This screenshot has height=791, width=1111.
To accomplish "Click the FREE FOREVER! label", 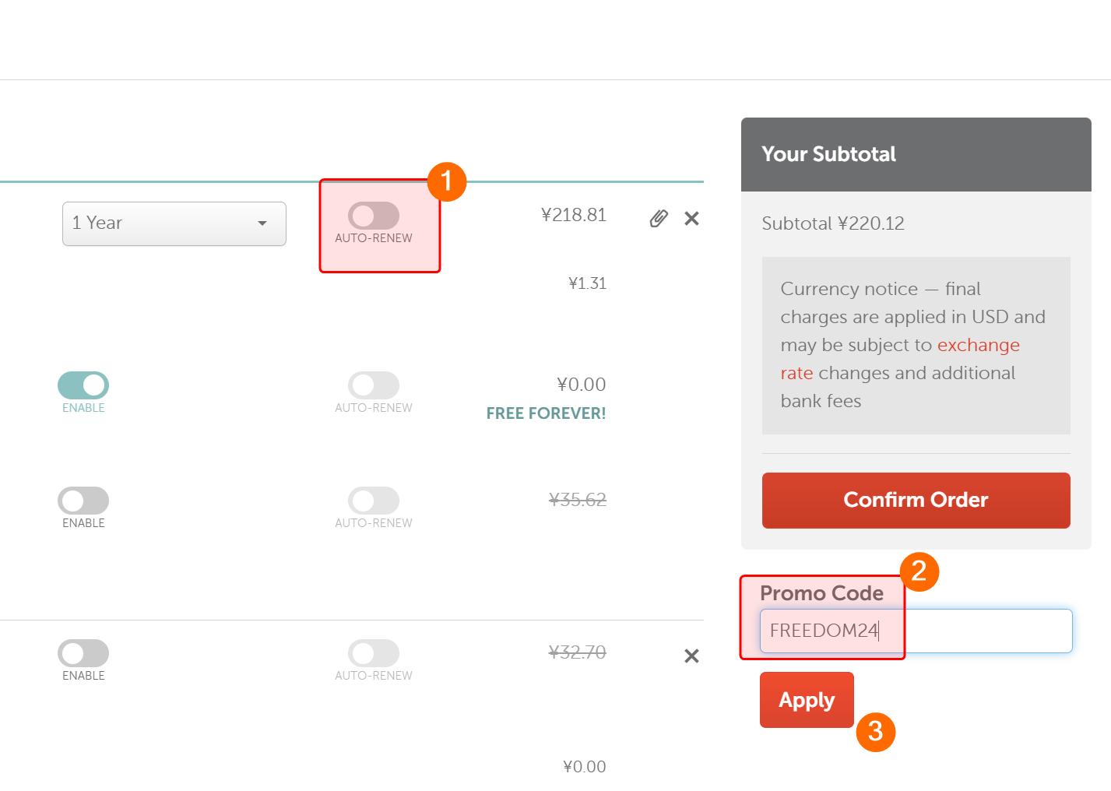I will tap(546, 413).
